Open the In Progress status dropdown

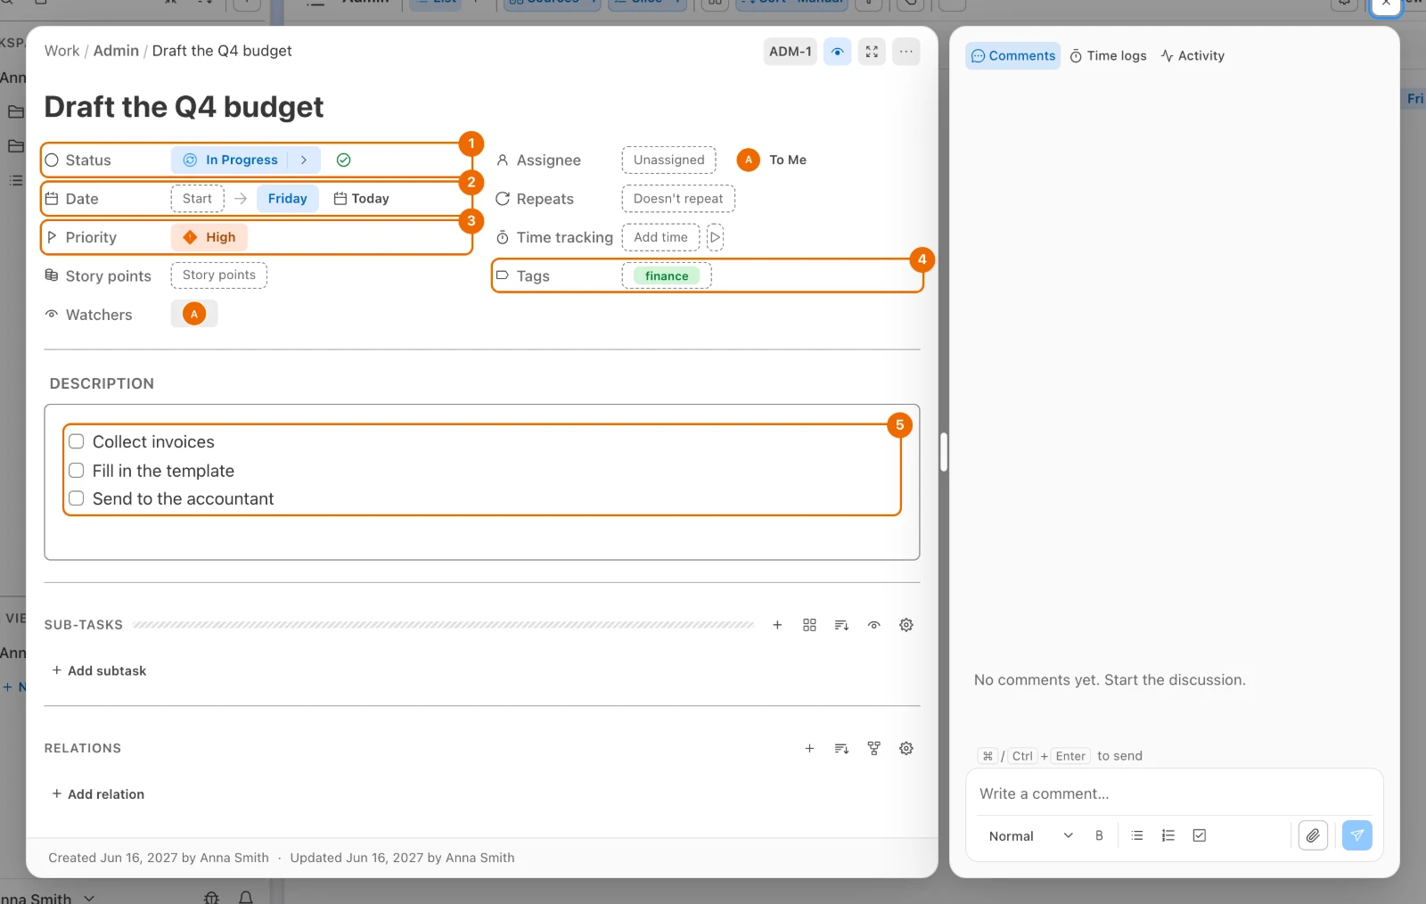(230, 160)
